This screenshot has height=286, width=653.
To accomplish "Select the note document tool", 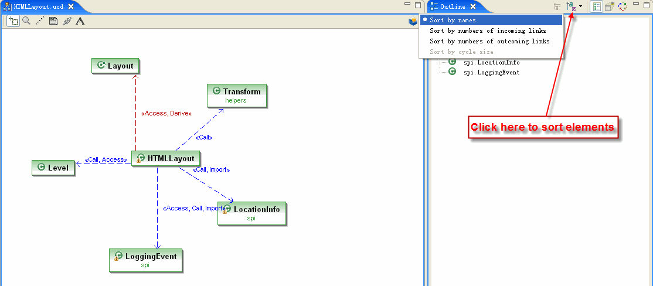I will (x=53, y=21).
